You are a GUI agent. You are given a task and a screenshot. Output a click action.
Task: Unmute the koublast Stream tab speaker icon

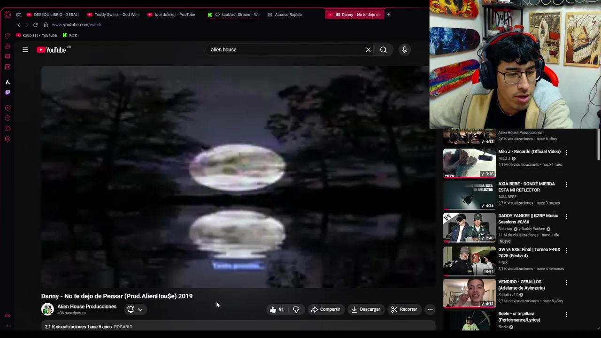click(x=217, y=15)
